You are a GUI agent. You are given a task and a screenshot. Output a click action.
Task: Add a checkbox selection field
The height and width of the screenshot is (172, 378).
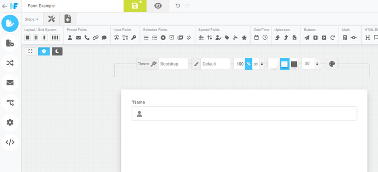[x=172, y=38]
